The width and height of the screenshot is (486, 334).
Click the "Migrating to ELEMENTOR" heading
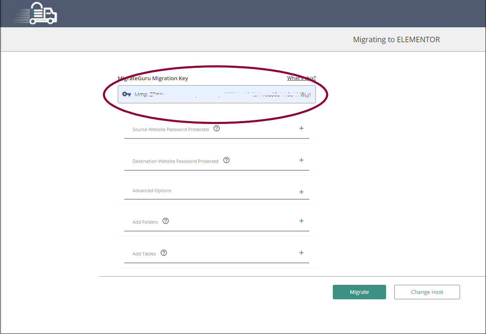point(396,39)
